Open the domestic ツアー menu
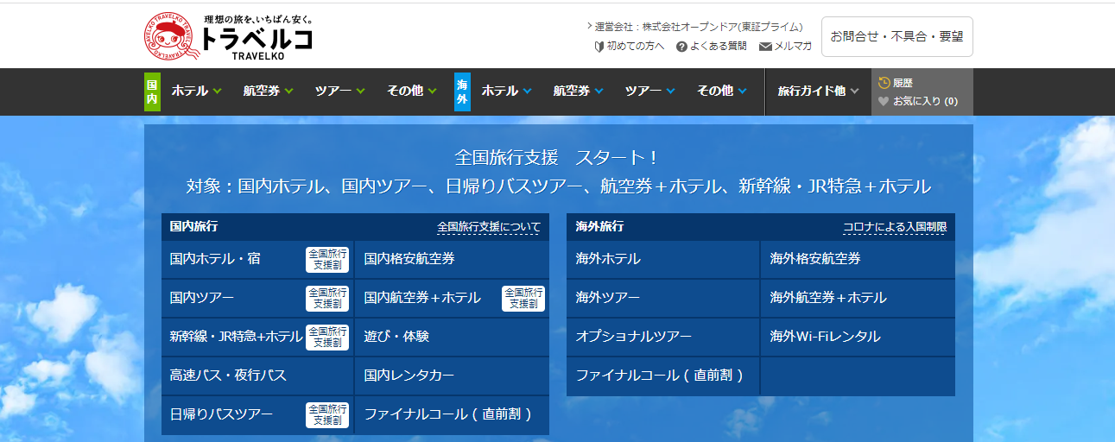 [339, 91]
